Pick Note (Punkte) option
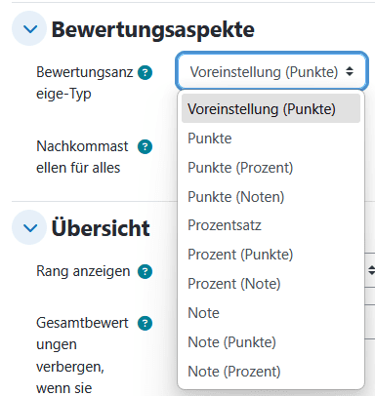 tap(271, 342)
